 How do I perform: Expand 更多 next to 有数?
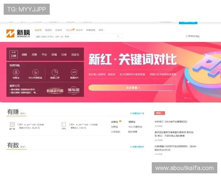click(x=24, y=147)
